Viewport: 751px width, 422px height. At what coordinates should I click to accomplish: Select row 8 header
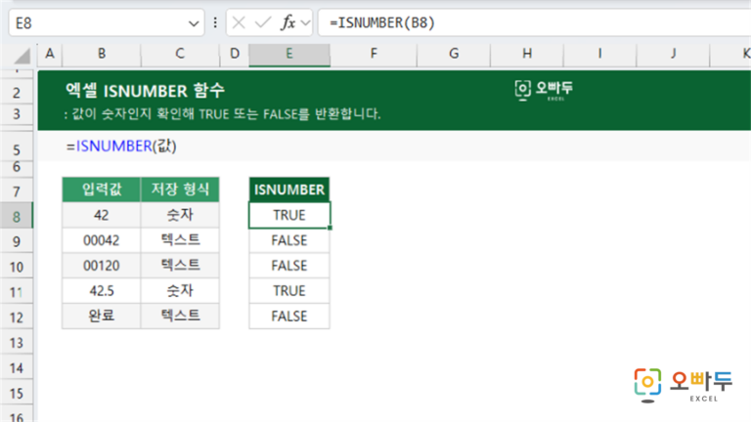[17, 216]
